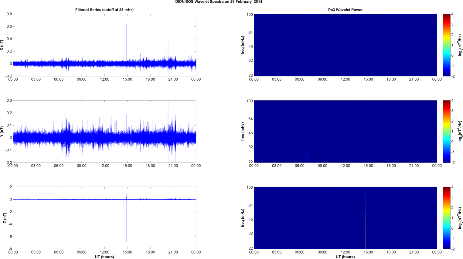Click log2(nT²/Hz) label beside middle colorbar

pos(460,132)
